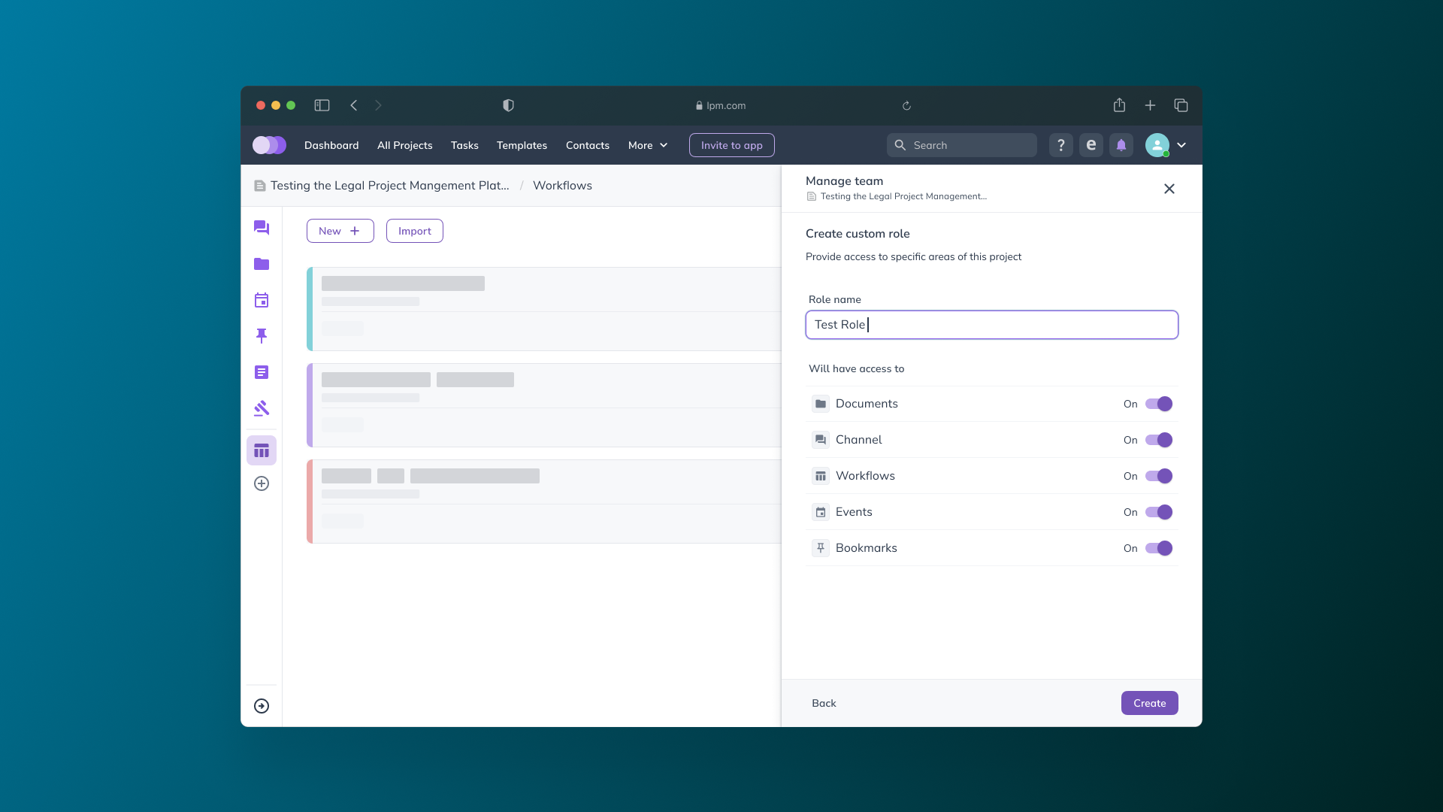Expand the sidebar with arrow circle icon
The height and width of the screenshot is (812, 1443).
tap(262, 706)
